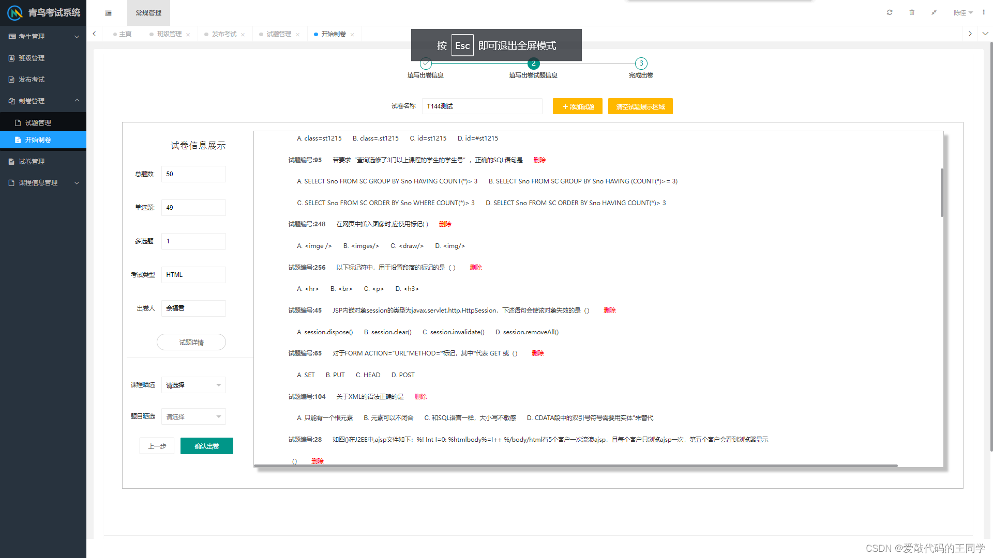Click the vertical dots more icon
This screenshot has width=993, height=558.
point(984,12)
